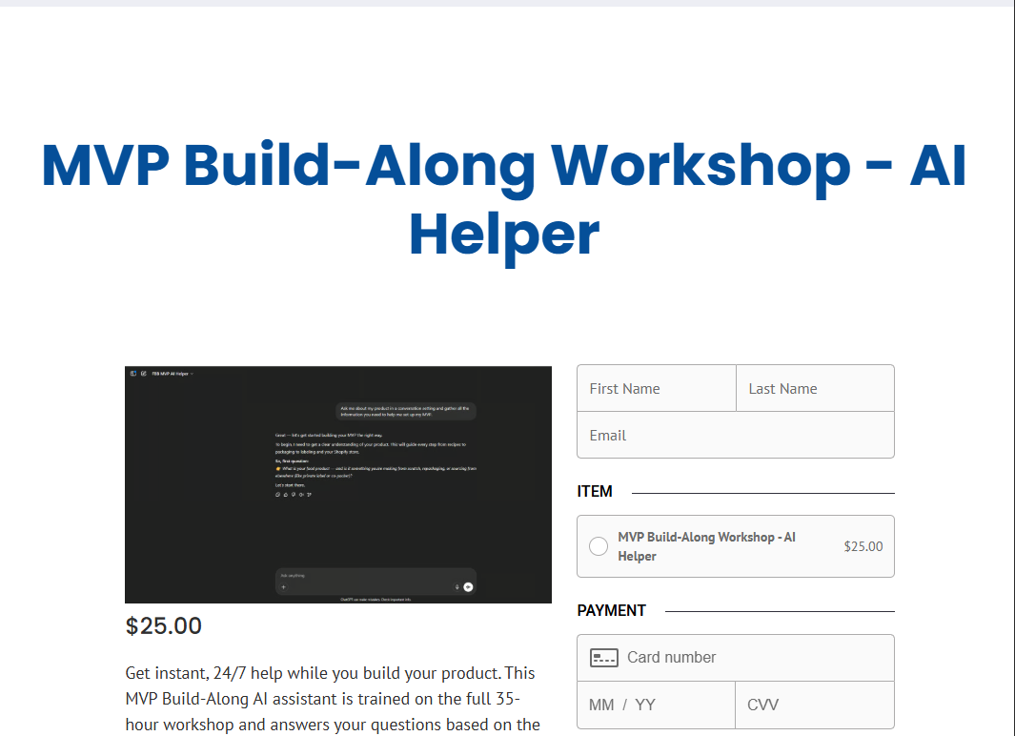This screenshot has width=1015, height=736.
Task: Select the MVP Build-Along Workshop item radio
Action: [598, 545]
